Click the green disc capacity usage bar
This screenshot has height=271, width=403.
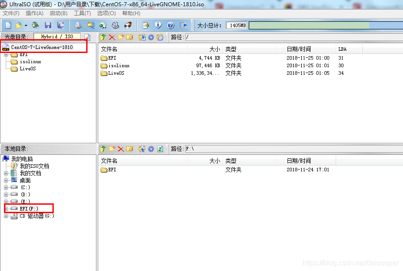[309, 25]
